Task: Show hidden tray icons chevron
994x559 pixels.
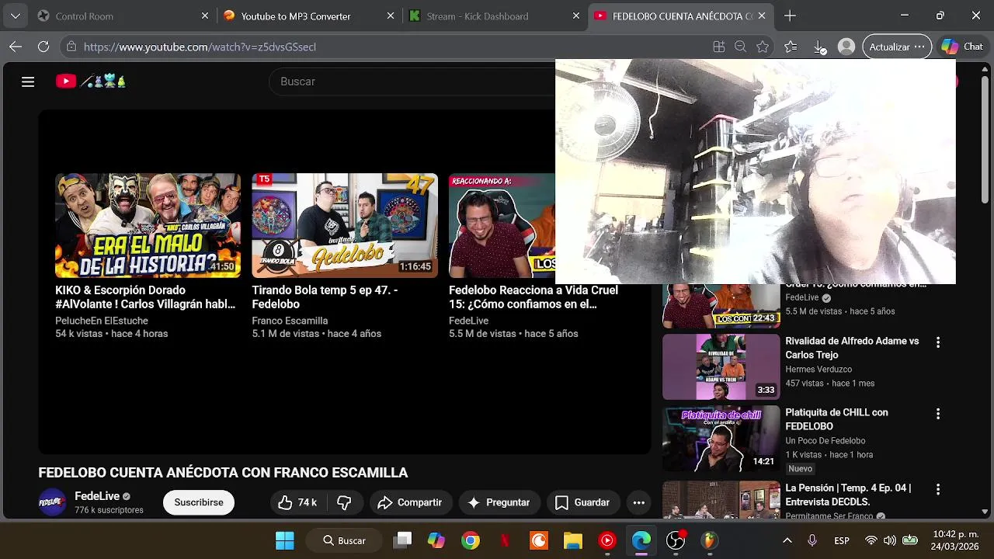Action: point(787,540)
